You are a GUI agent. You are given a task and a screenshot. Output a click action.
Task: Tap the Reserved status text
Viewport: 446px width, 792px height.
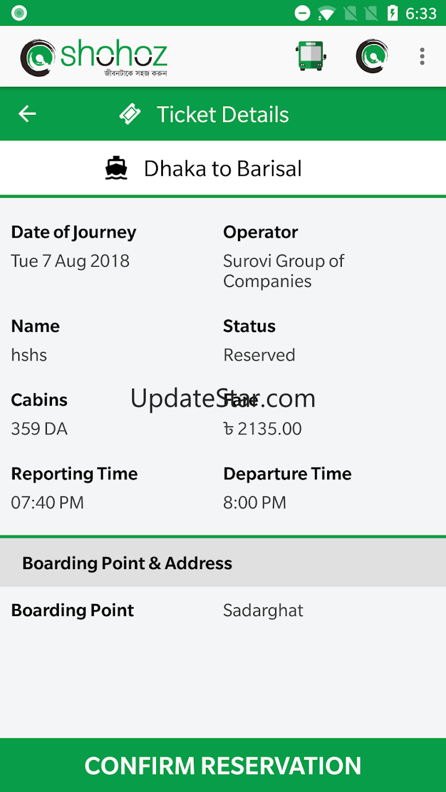coord(259,355)
